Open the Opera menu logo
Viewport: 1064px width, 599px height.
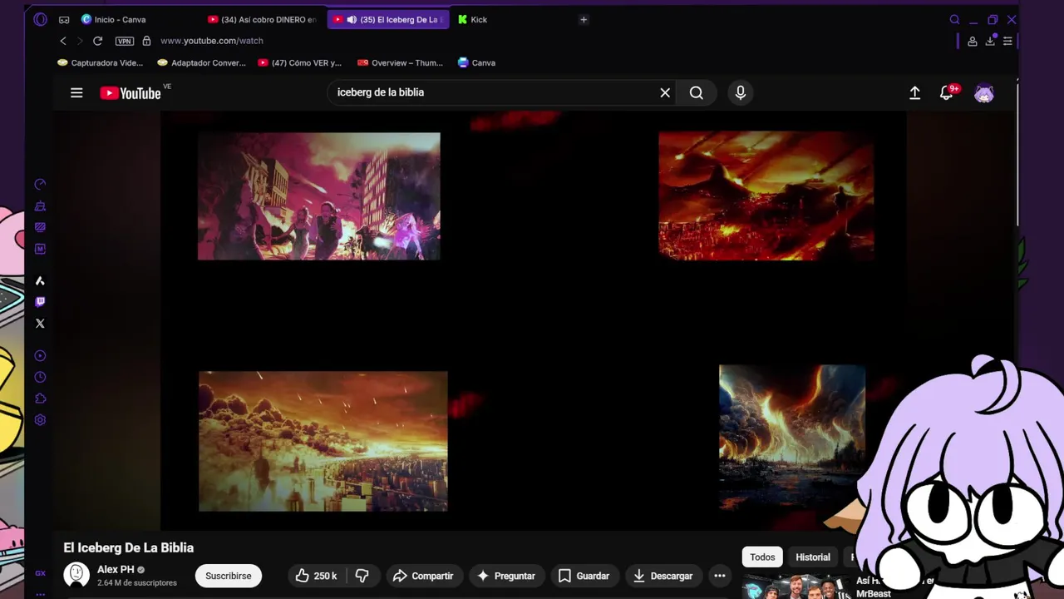tap(40, 19)
